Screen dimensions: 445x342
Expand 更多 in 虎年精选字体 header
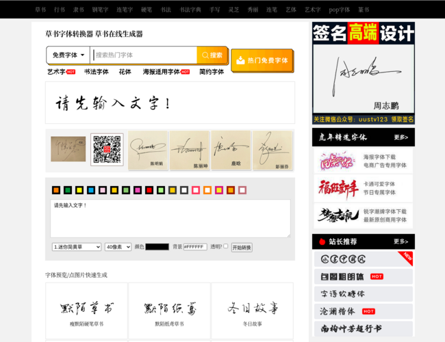click(x=400, y=137)
